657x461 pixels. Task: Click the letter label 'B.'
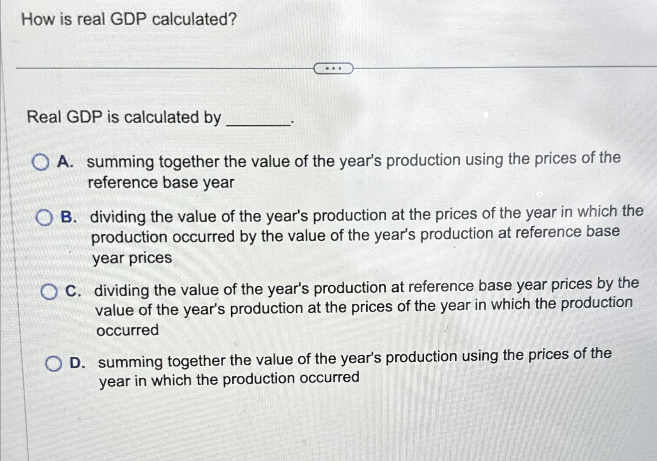pos(66,217)
